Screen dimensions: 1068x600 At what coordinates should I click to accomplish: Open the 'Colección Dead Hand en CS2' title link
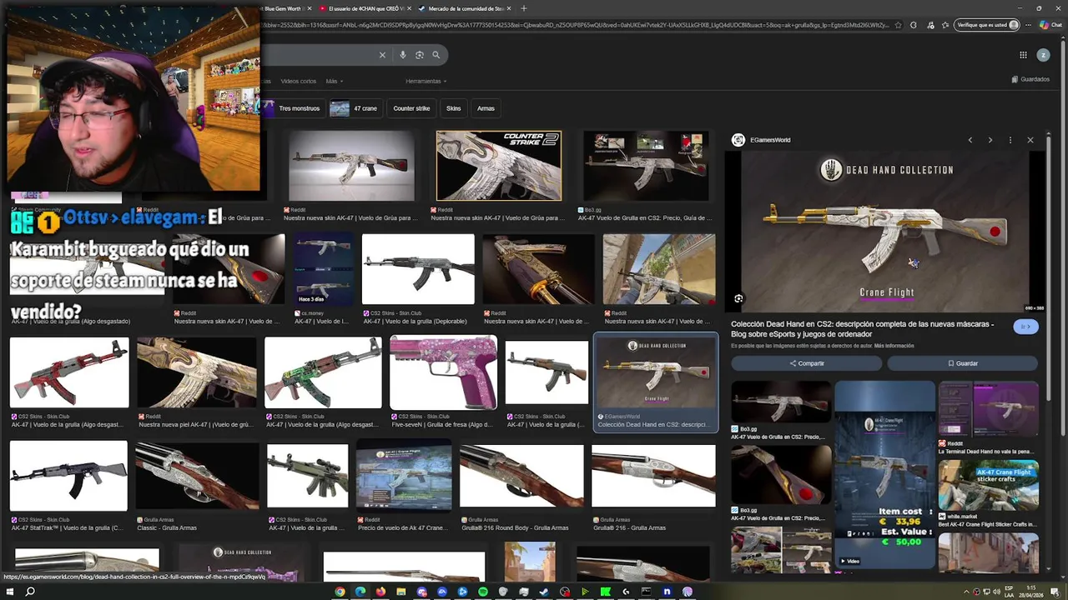pos(862,329)
